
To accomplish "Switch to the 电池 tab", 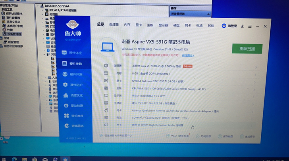I will coord(199,26).
